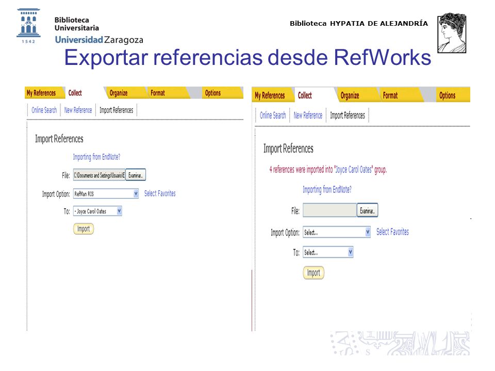Click 'Import References' heading in left panel
This screenshot has width=495, height=371.
point(59,139)
